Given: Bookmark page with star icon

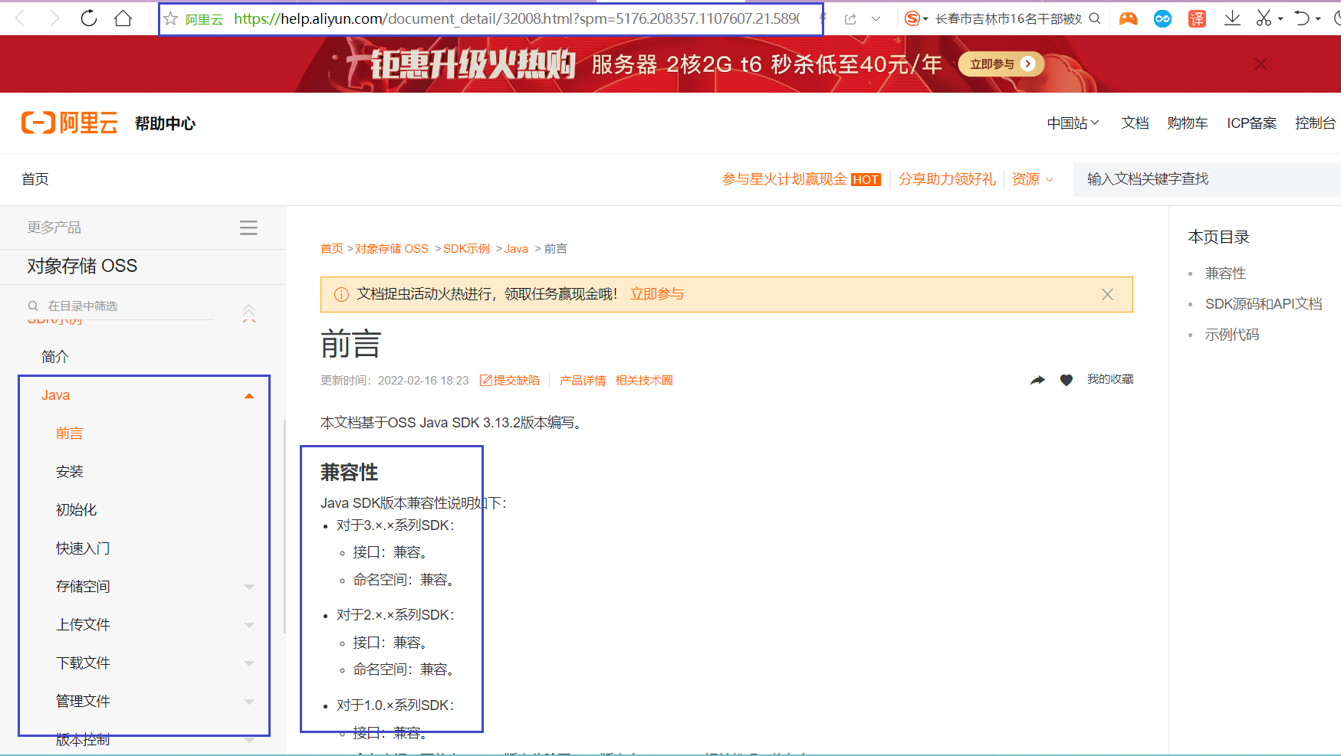Looking at the screenshot, I should coord(171,18).
